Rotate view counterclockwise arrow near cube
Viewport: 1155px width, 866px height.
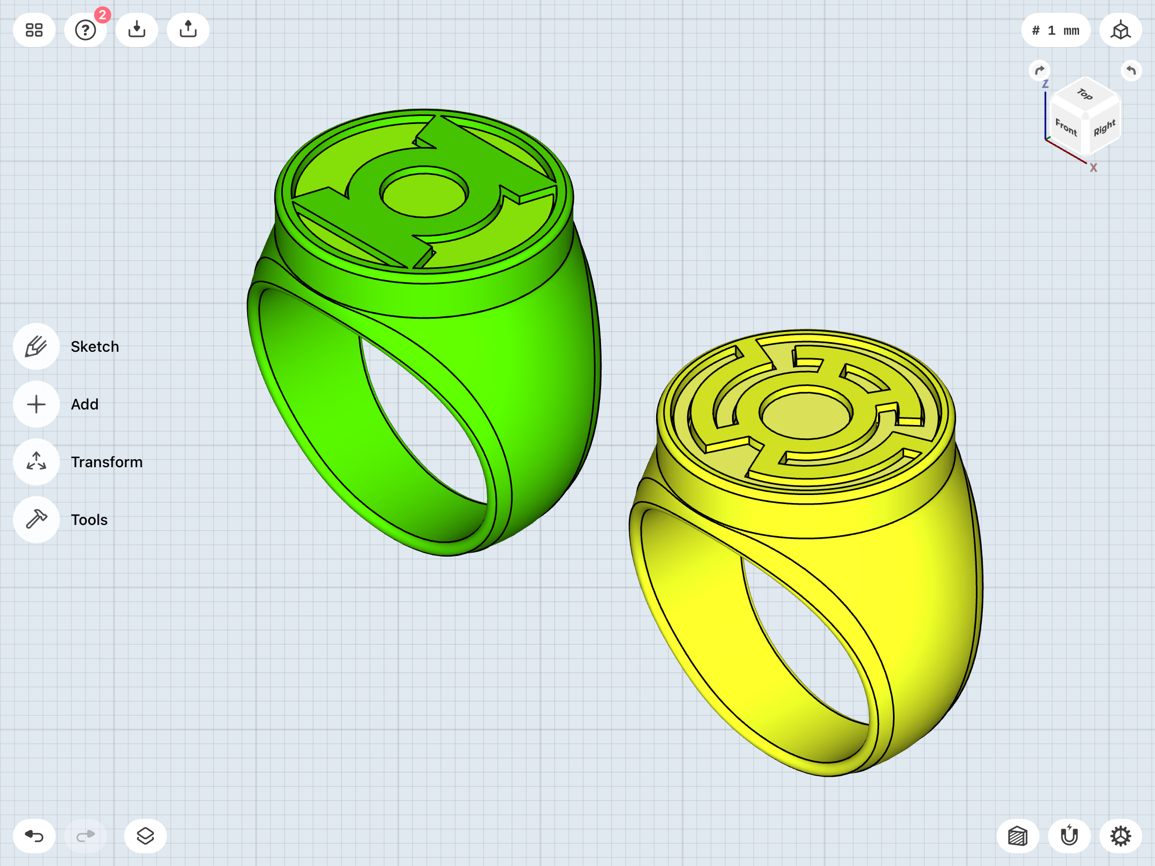[x=1131, y=71]
